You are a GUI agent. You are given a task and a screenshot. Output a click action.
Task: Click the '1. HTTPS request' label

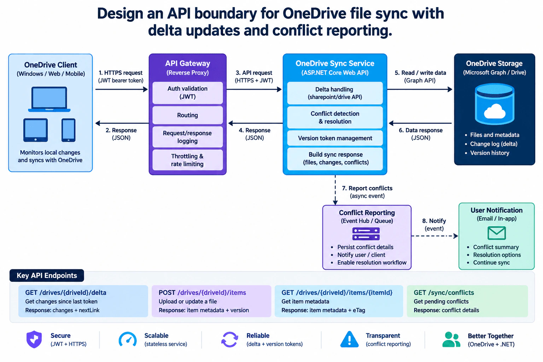point(121,73)
